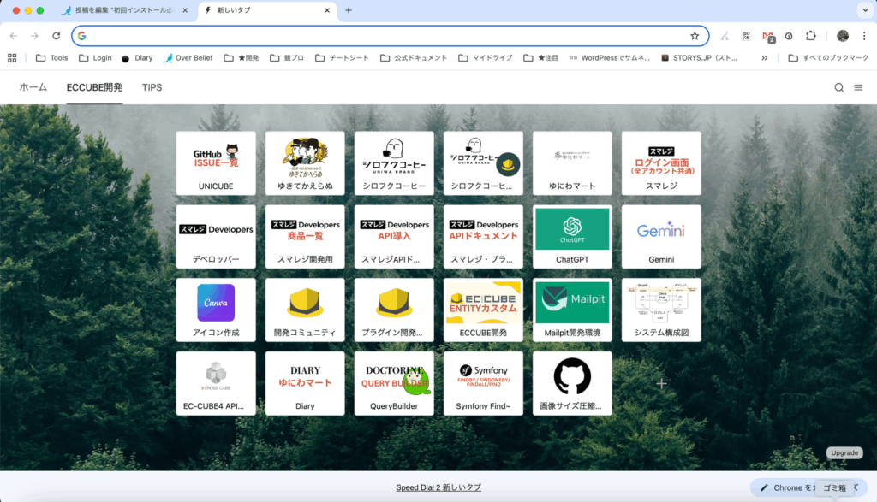Viewport: 877px width, 502px height.
Task: Open the ChatGPT speed dial tile
Action: 572,236
